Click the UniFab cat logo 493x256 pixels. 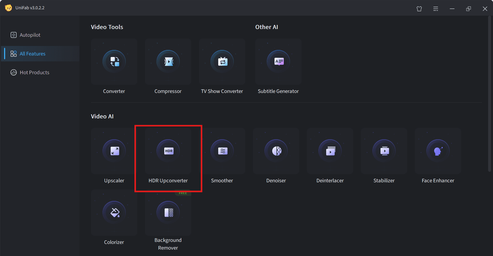click(8, 8)
